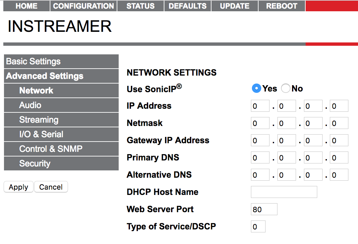Open the Security settings section

pos(61,163)
